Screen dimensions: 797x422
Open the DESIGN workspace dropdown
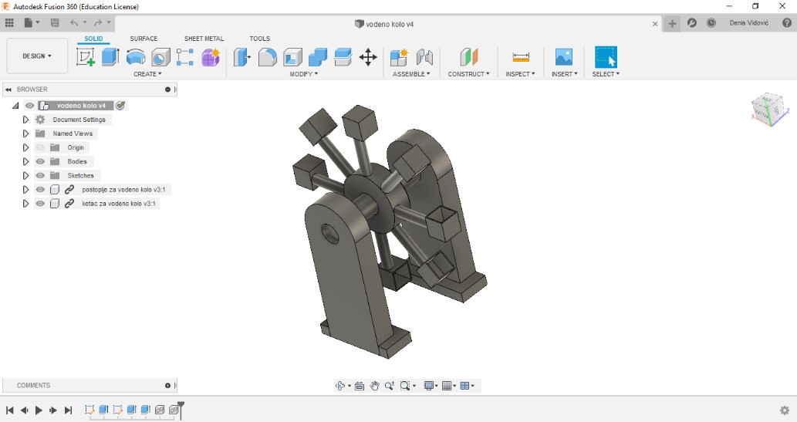(x=37, y=56)
